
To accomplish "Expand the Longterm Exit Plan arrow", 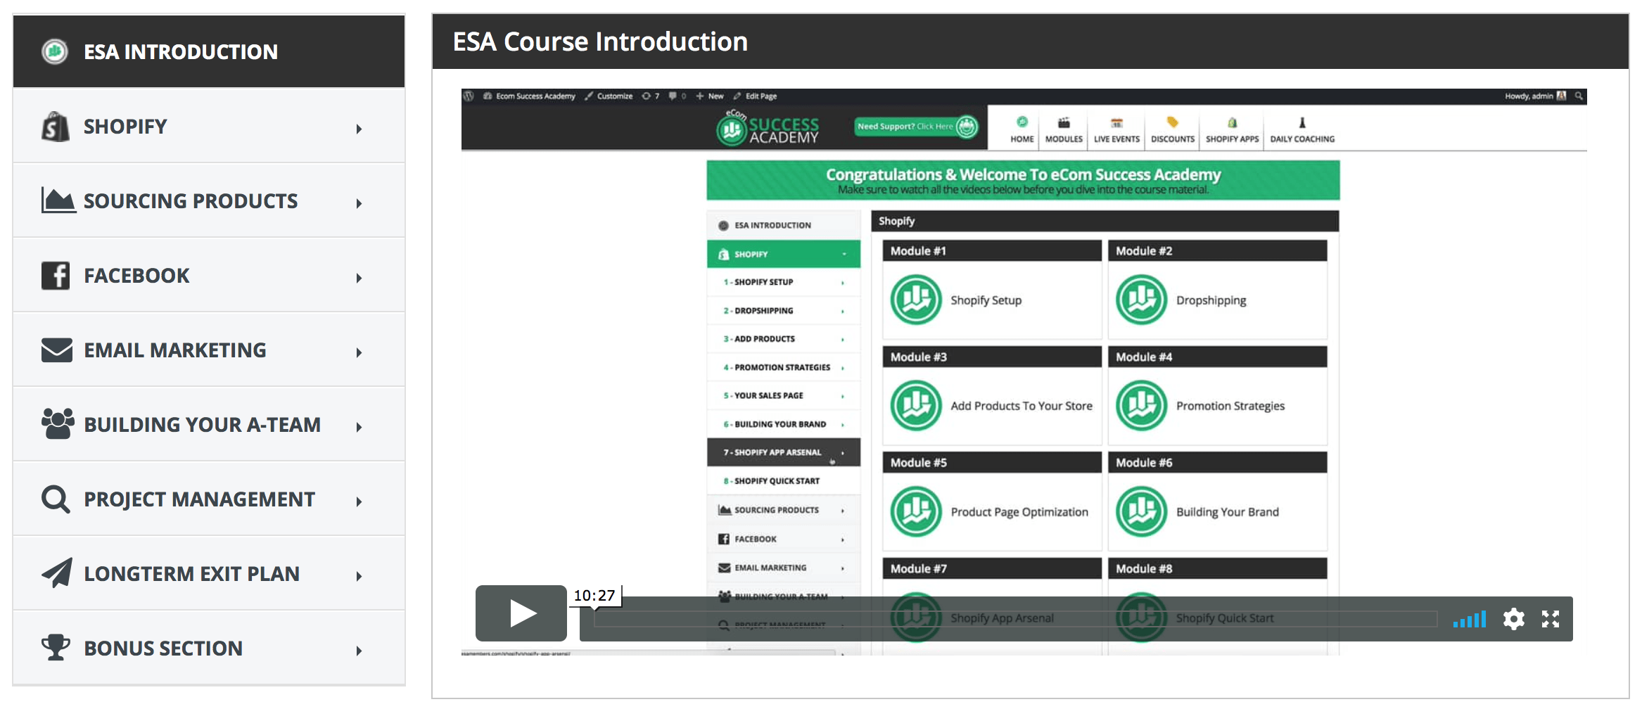I will (x=359, y=577).
